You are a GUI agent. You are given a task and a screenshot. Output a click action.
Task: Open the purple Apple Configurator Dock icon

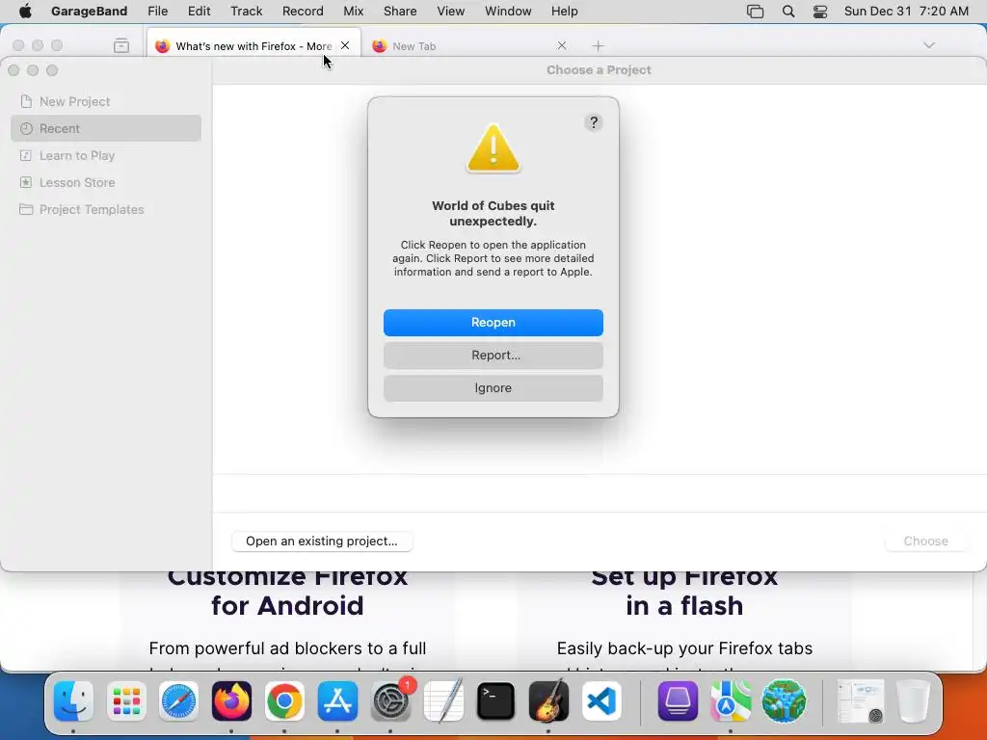pos(678,700)
